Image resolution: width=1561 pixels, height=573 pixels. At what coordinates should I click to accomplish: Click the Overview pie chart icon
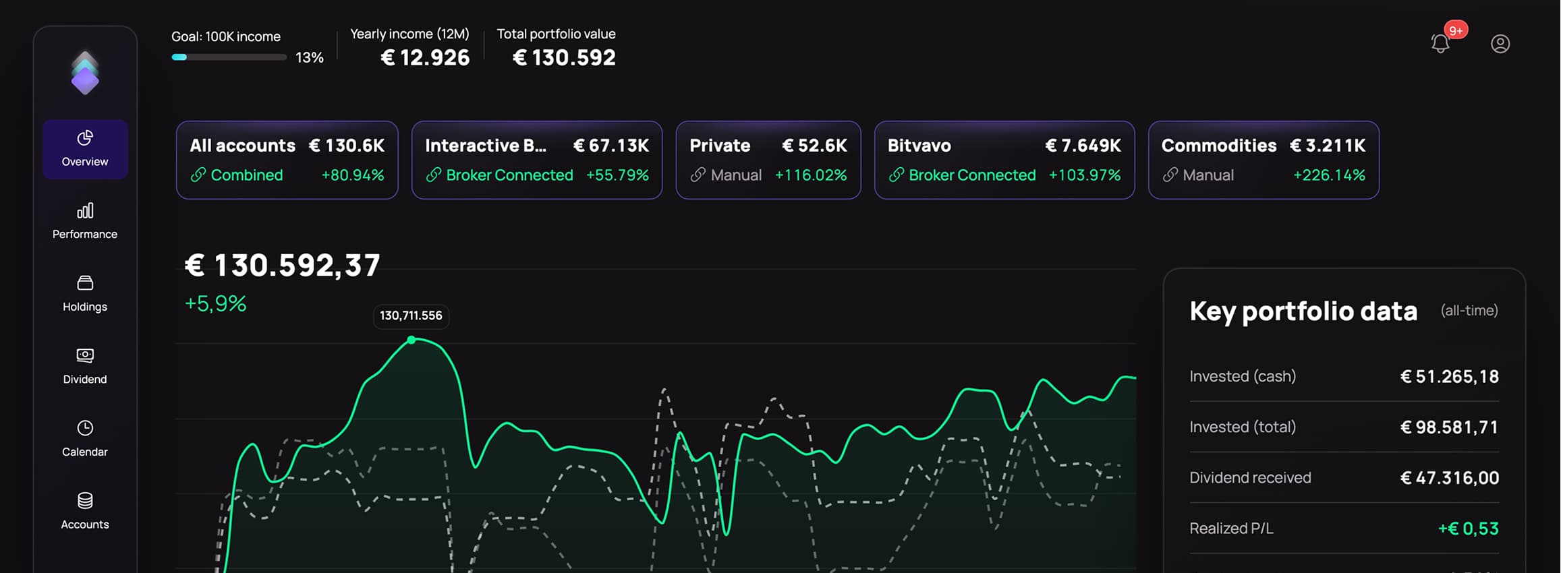(x=85, y=138)
